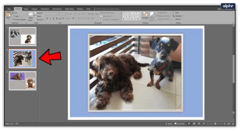Click the Replace command
The width and height of the screenshot is (240, 131).
click(x=178, y=16)
